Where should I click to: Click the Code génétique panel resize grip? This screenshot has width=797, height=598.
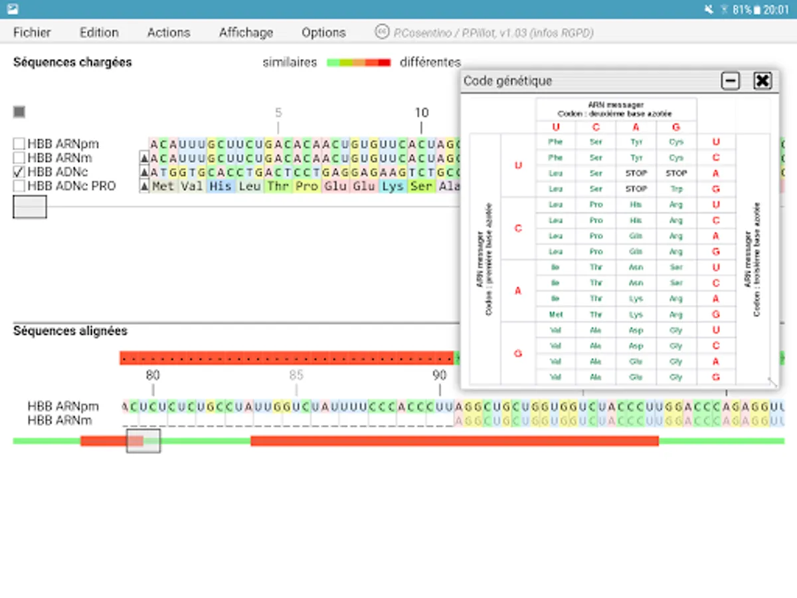coord(772,382)
